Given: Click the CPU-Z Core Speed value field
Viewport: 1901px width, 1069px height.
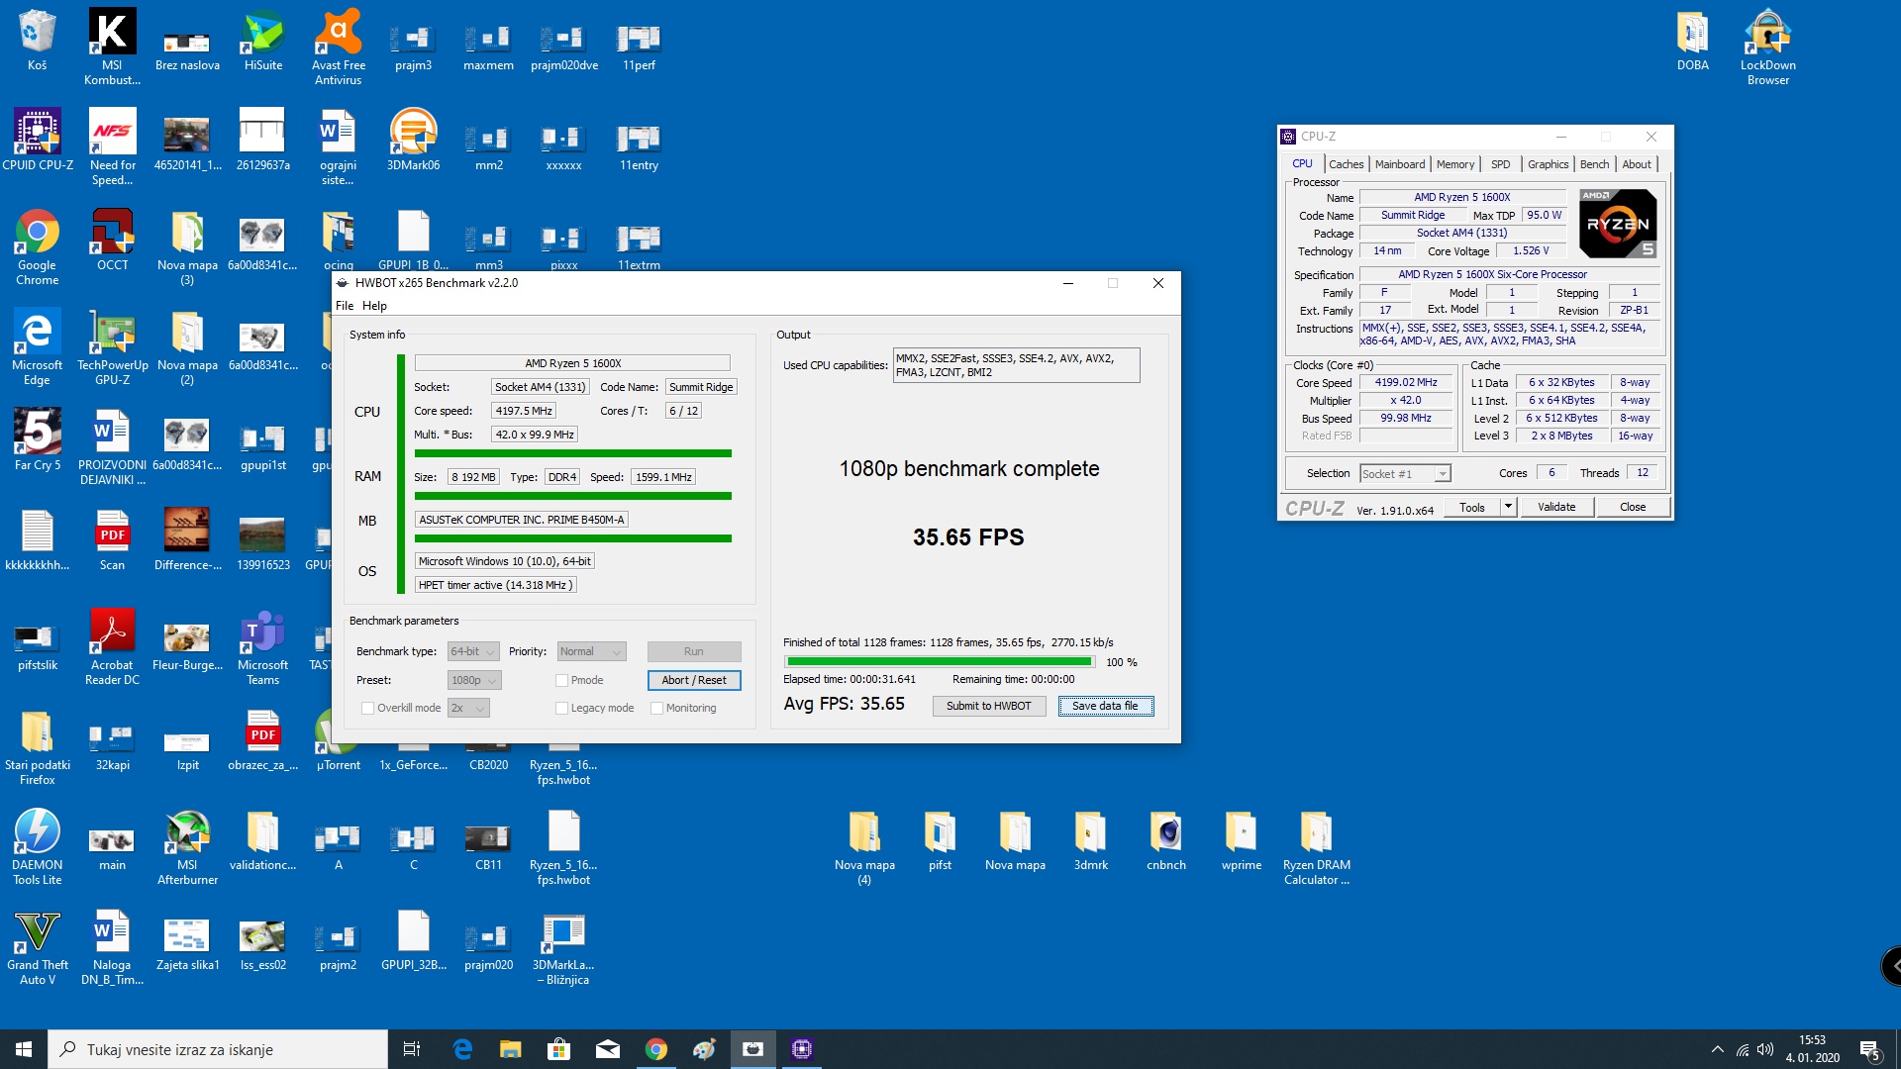Looking at the screenshot, I should [1405, 382].
